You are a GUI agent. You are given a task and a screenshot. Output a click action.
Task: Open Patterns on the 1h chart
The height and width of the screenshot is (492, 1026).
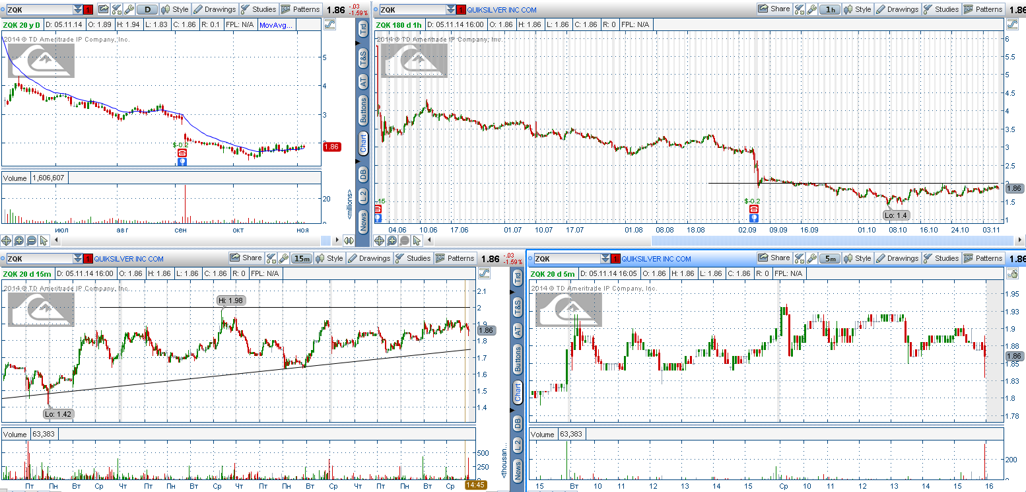(x=983, y=9)
